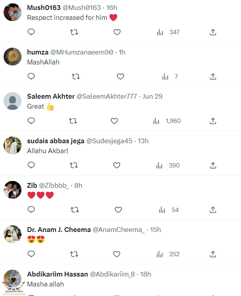Screen dimensions: 241x296
Task: Retweet sudais abbas jega's tweet
Action: pyautogui.click(x=74, y=165)
